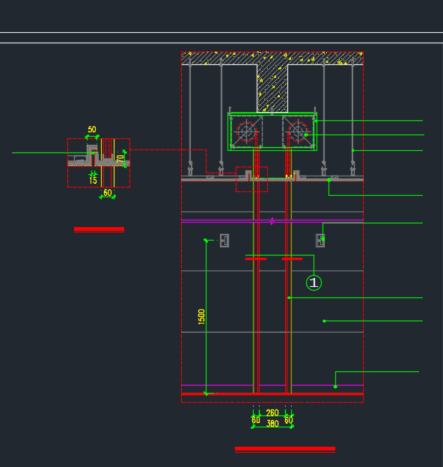Select the 50 dimension text in detail view

click(x=92, y=129)
